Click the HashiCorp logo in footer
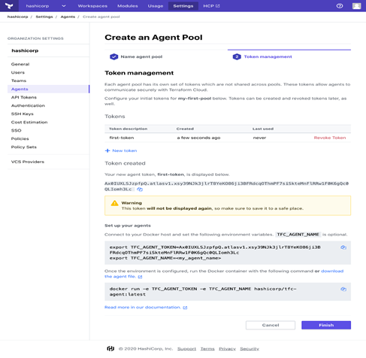 (110, 348)
